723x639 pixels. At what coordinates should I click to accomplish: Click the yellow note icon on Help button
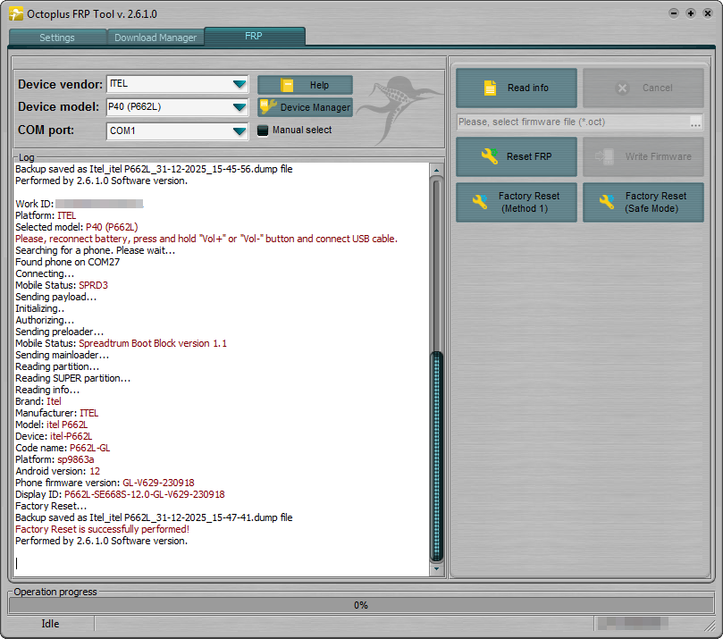tap(287, 85)
